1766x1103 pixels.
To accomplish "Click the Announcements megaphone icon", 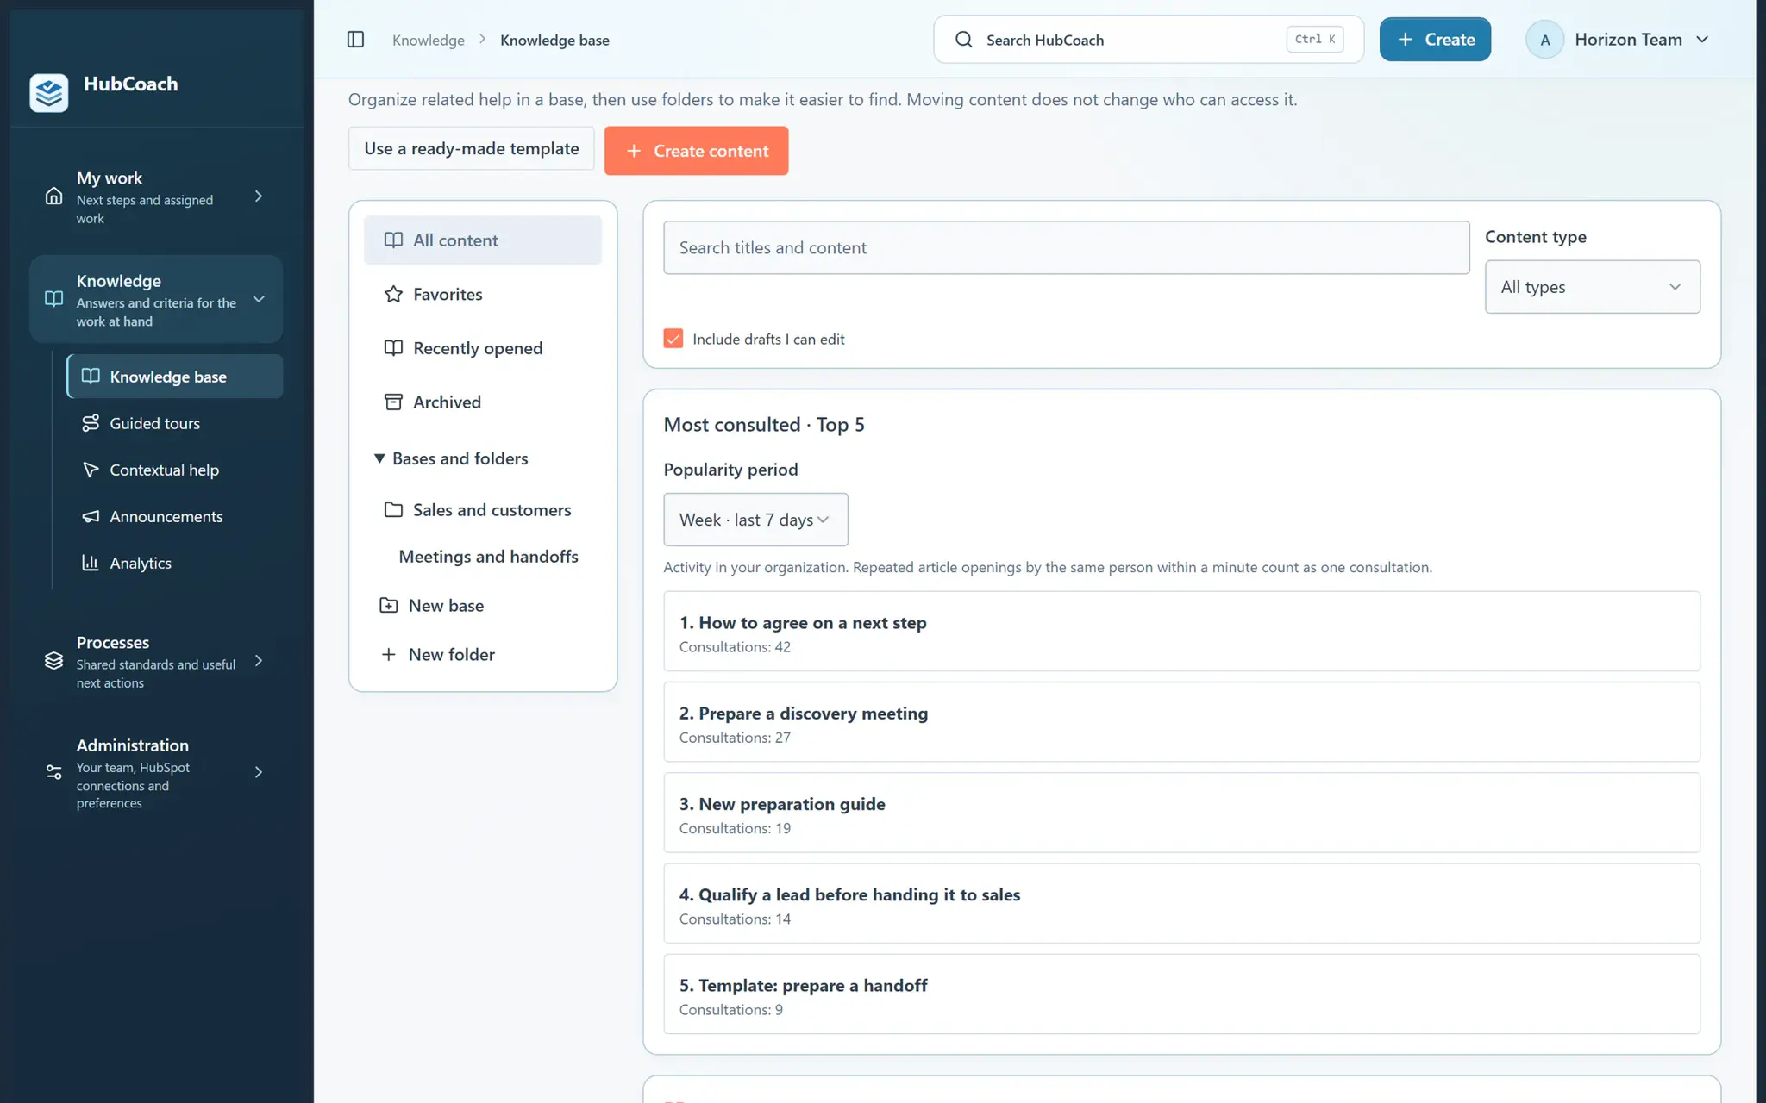I will pos(91,516).
